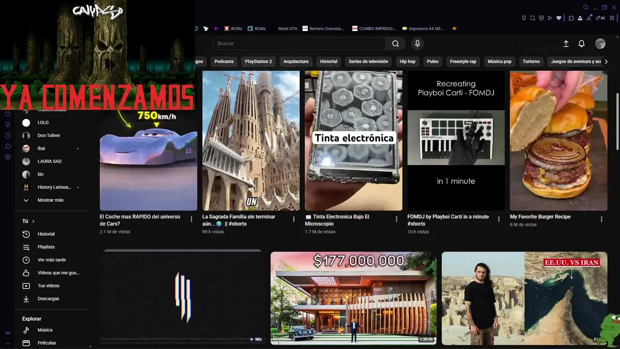Click the Opera GX sidebar heart icon
This screenshot has height=349, width=620.
click(8, 114)
